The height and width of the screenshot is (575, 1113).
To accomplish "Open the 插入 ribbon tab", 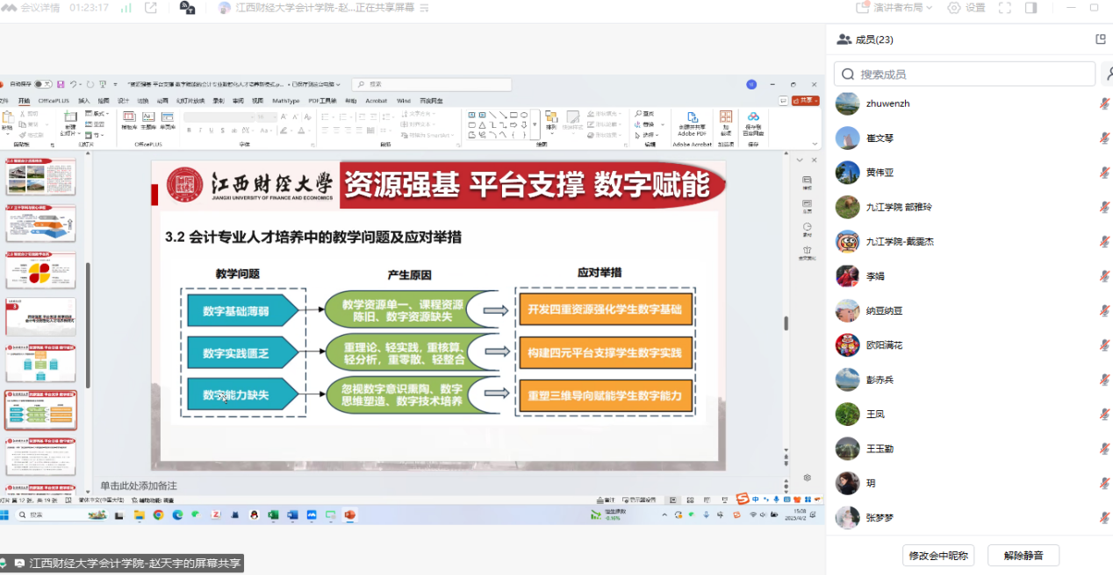I will coord(84,101).
